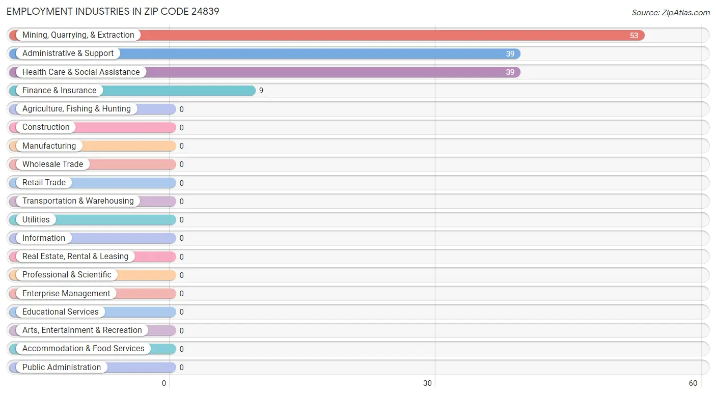Click the 0 value beside Manufacturing
This screenshot has width=716, height=395.
[x=181, y=146]
